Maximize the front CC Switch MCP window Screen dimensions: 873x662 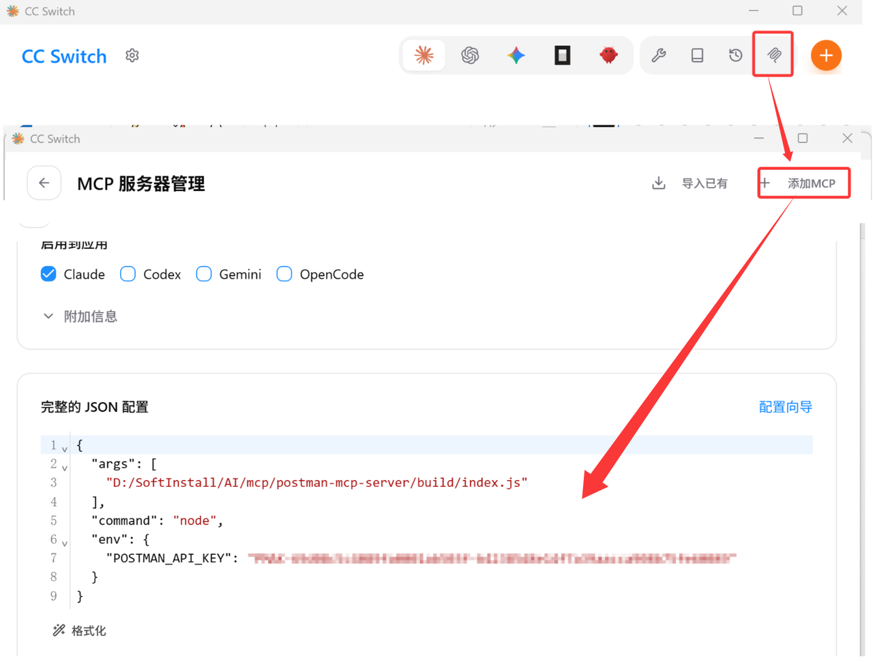pos(803,138)
